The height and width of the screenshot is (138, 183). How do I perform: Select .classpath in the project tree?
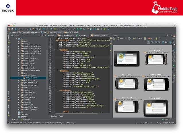tap(23, 114)
